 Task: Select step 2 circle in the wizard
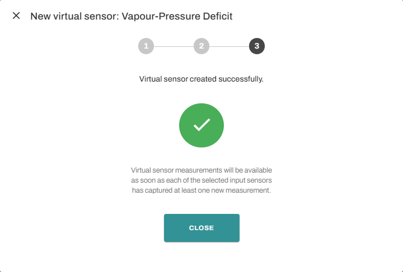tap(201, 46)
